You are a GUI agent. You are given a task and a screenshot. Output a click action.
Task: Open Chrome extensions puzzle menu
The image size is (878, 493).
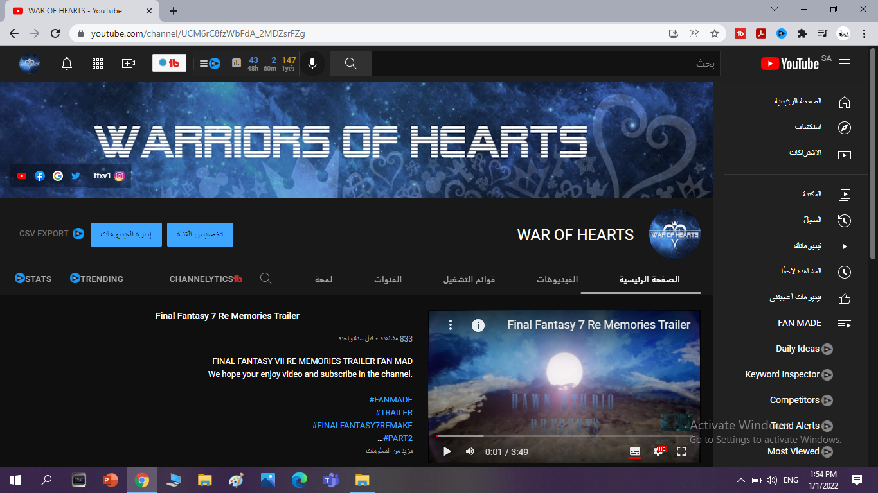[802, 33]
